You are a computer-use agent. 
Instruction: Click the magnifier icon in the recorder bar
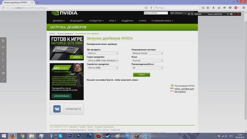coord(192,14)
